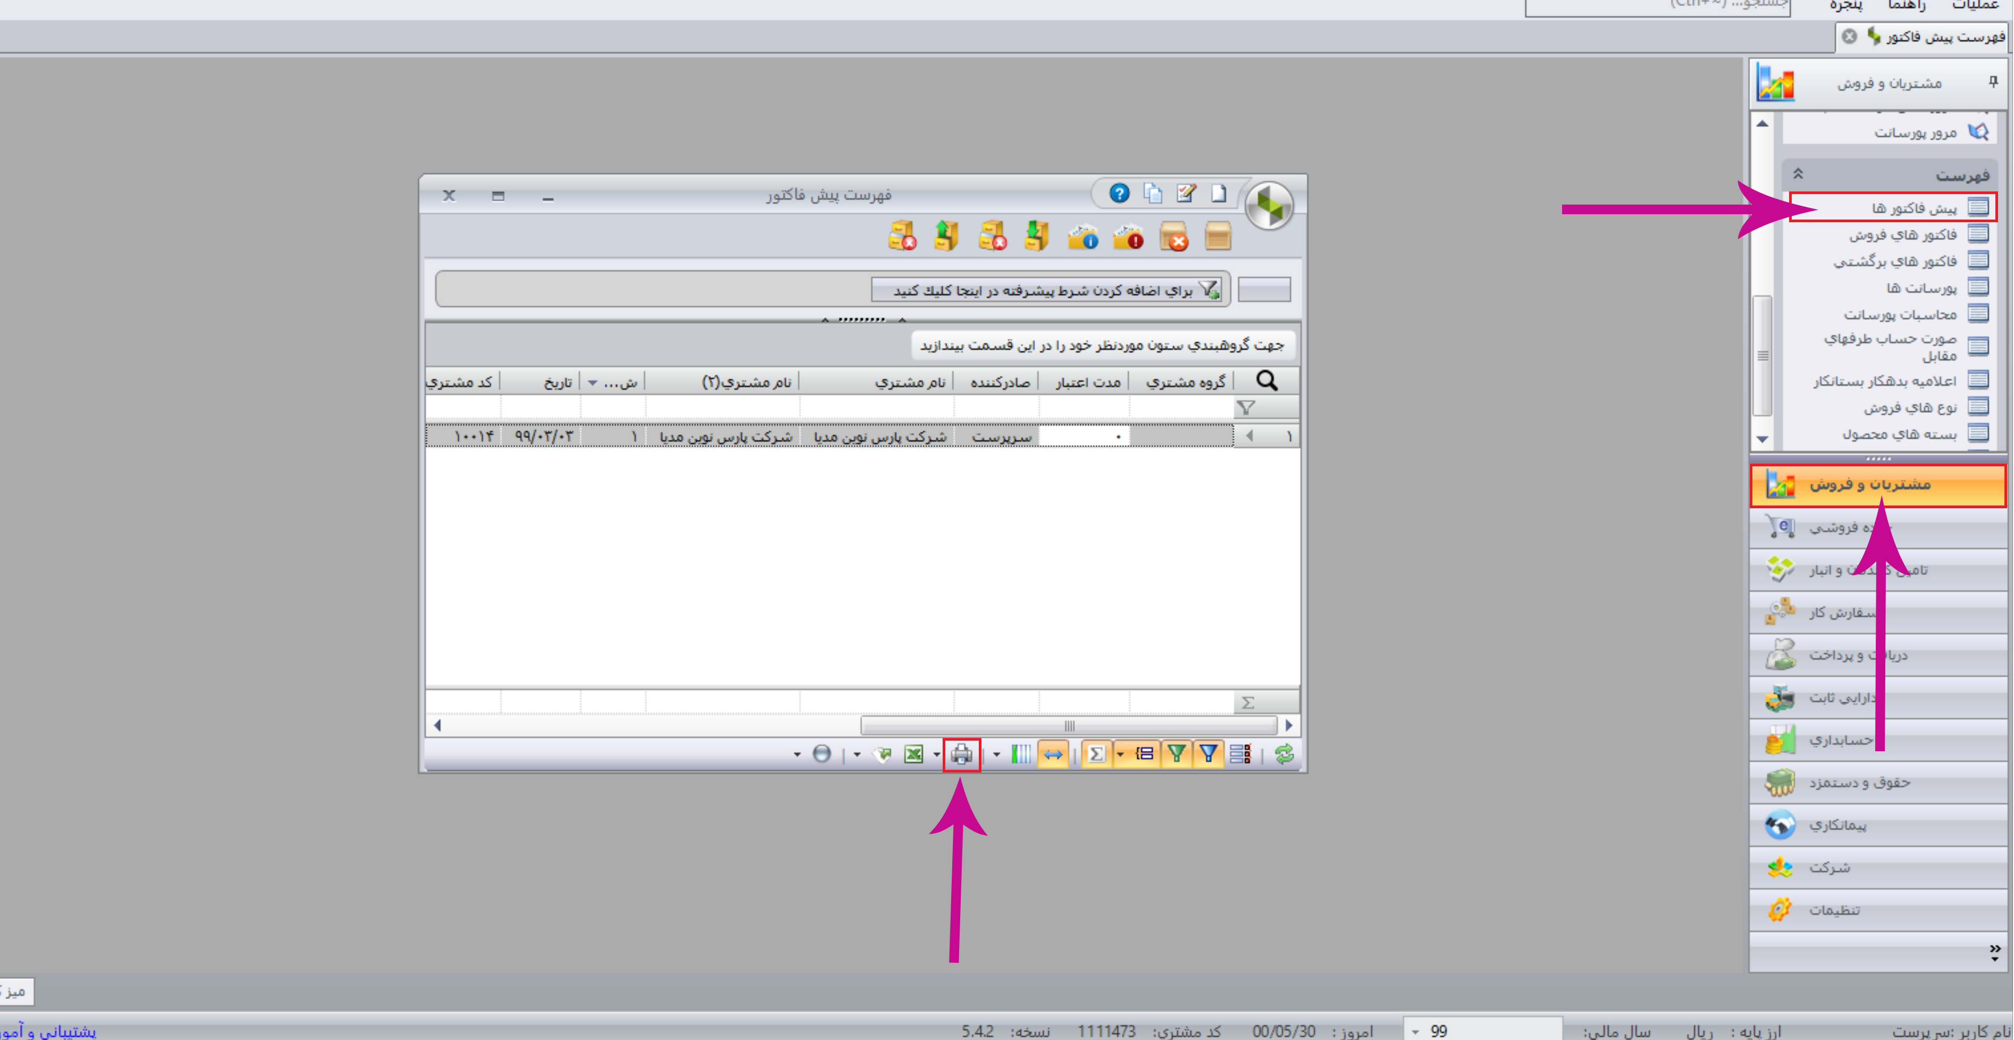Click the folder with blue info icon
Screen dimensions: 2014x1040
[x=1083, y=236]
